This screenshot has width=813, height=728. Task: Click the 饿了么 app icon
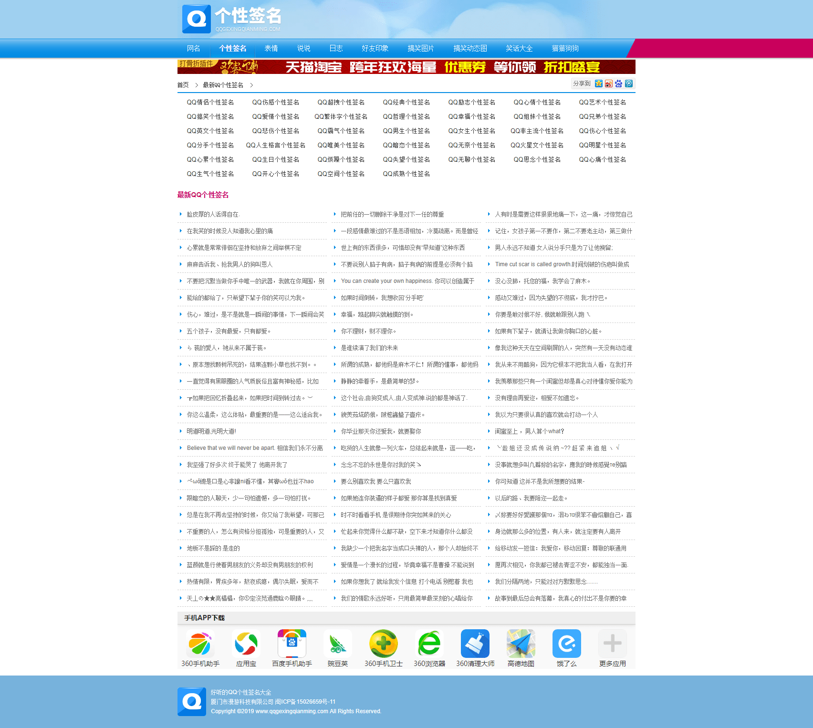[x=567, y=644]
